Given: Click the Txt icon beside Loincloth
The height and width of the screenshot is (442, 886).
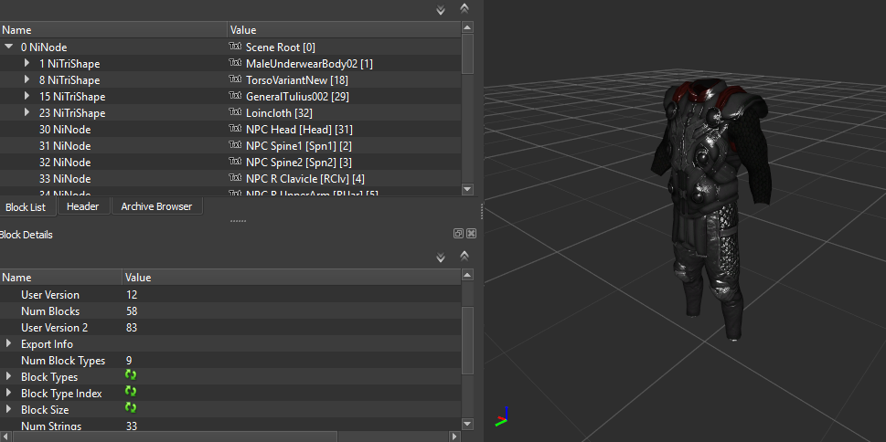Looking at the screenshot, I should (234, 112).
